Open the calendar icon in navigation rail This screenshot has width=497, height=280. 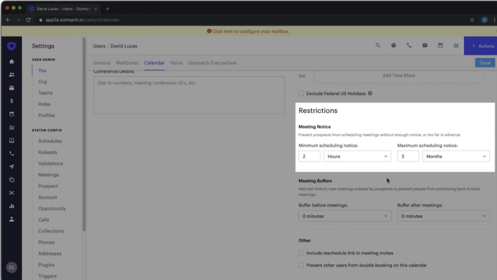[12, 114]
